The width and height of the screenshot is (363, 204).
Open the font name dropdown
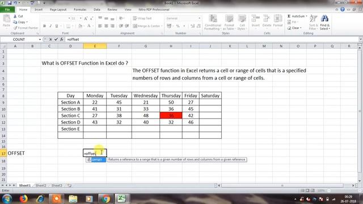coord(69,18)
